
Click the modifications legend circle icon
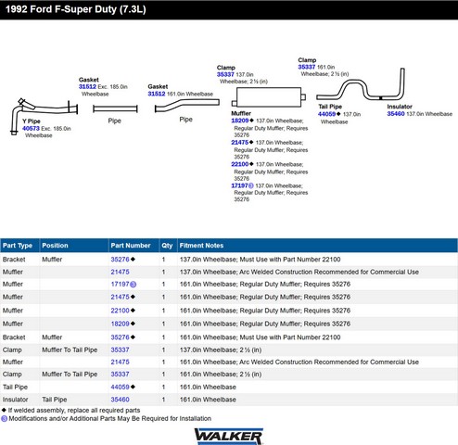[4, 419]
